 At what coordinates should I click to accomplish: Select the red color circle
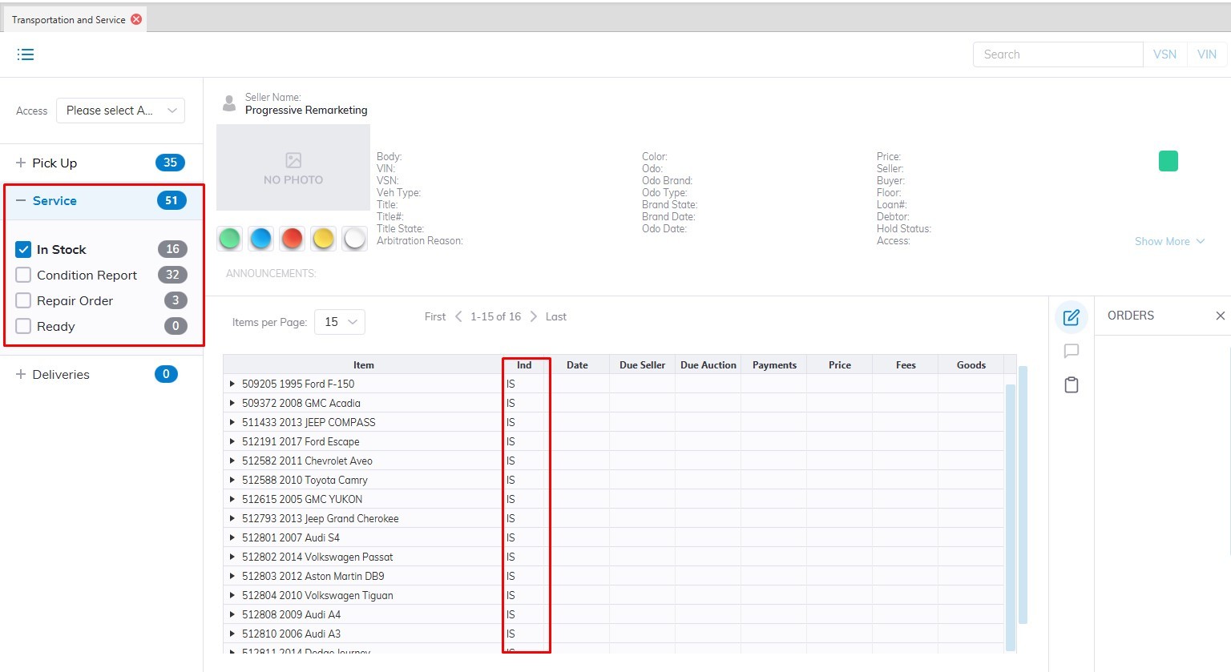293,239
